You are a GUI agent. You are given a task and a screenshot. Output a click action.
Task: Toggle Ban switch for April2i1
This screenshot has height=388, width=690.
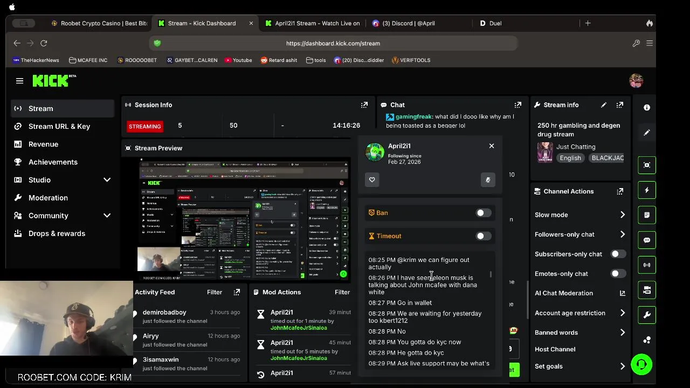click(x=484, y=213)
